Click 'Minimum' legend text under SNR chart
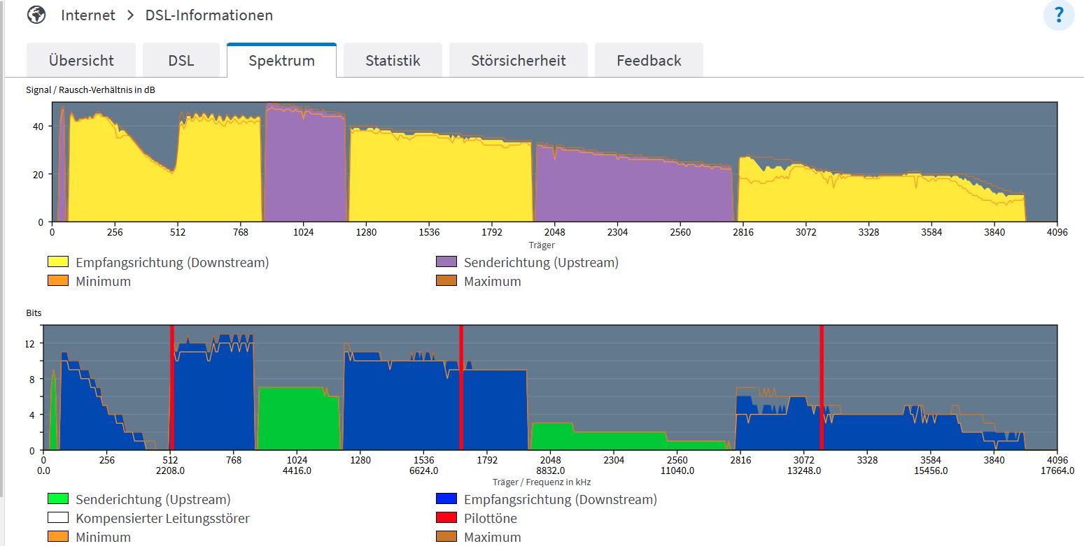Viewport: 1084px width, 546px height. [x=103, y=282]
